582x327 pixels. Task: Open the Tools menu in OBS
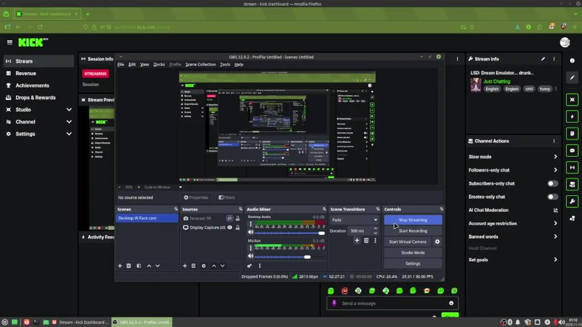tap(225, 64)
